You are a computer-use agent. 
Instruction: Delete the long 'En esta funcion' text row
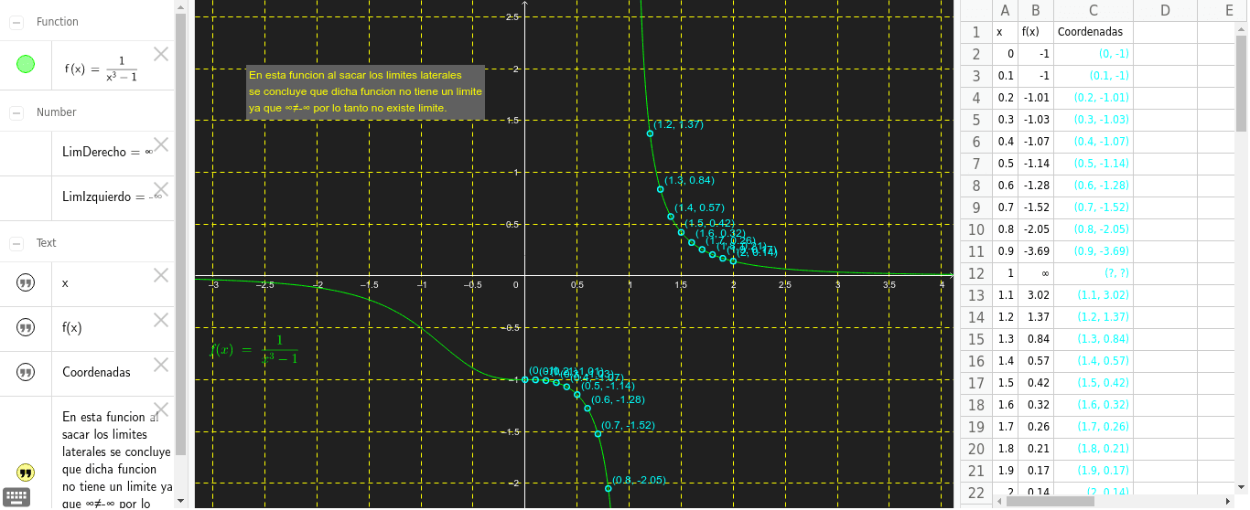point(161,409)
